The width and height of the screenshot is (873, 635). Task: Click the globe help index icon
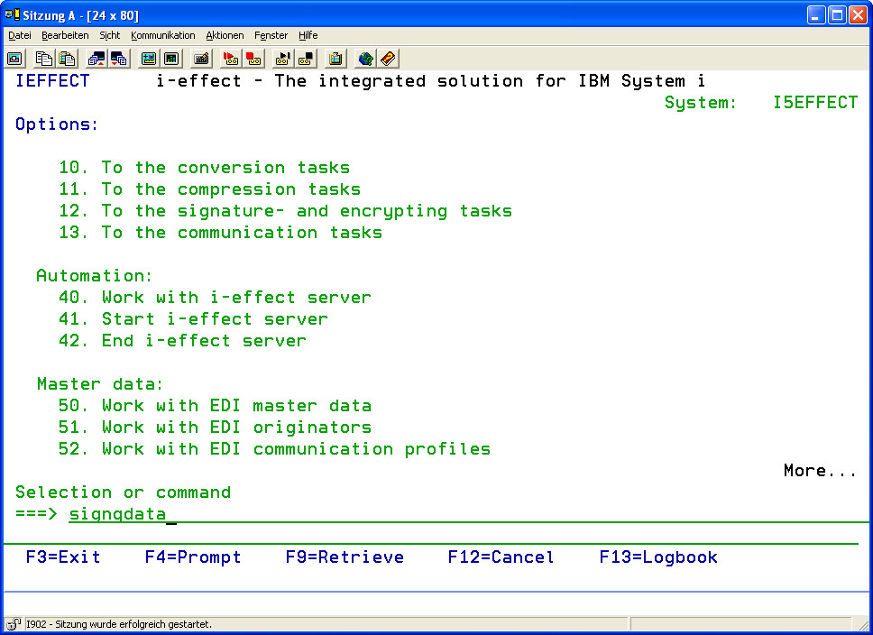pos(364,59)
